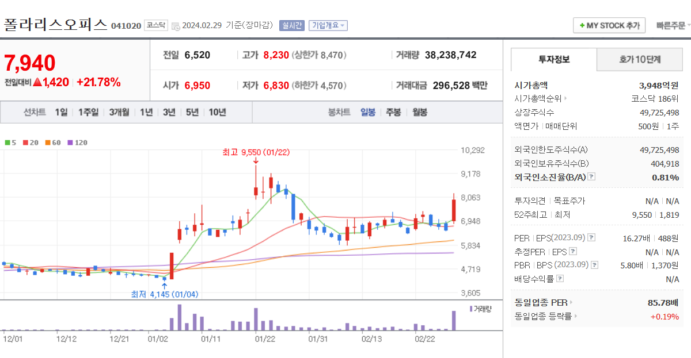Viewport: 691px width, 358px height.
Task: Click the 동일업종 PER value 85.78배
Action: coord(663,302)
